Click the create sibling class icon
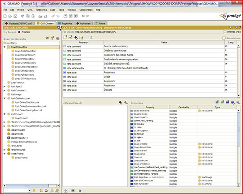Viewport: 243px width, 194px height. tap(53, 38)
